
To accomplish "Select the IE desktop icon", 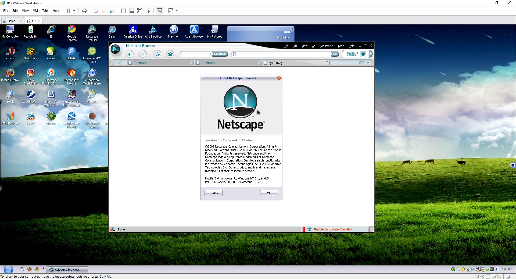I will tap(51, 32).
